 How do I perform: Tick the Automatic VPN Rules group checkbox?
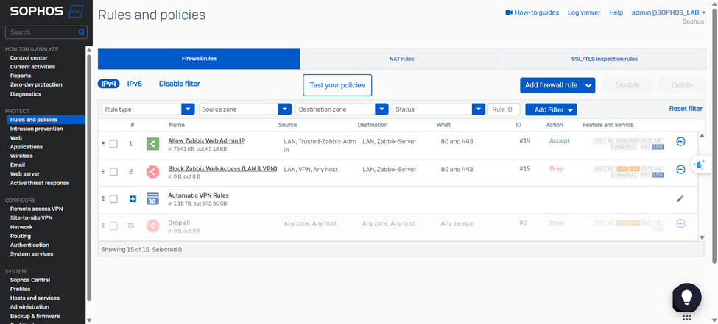(x=113, y=198)
